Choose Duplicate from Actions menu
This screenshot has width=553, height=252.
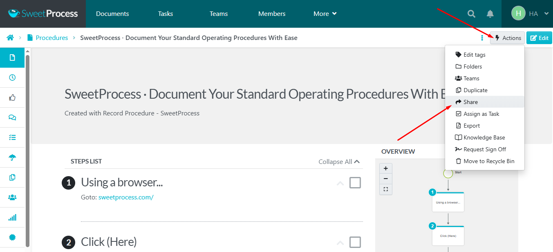coord(485,90)
